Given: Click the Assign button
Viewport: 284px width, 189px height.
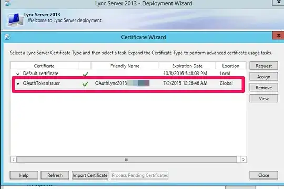Looking at the screenshot, I should [263, 77].
